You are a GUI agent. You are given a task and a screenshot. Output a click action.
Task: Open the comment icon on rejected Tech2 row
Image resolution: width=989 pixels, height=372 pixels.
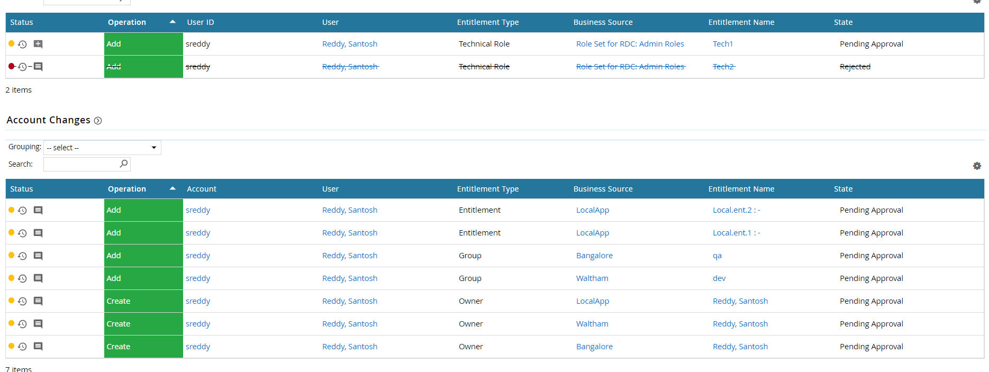(38, 67)
